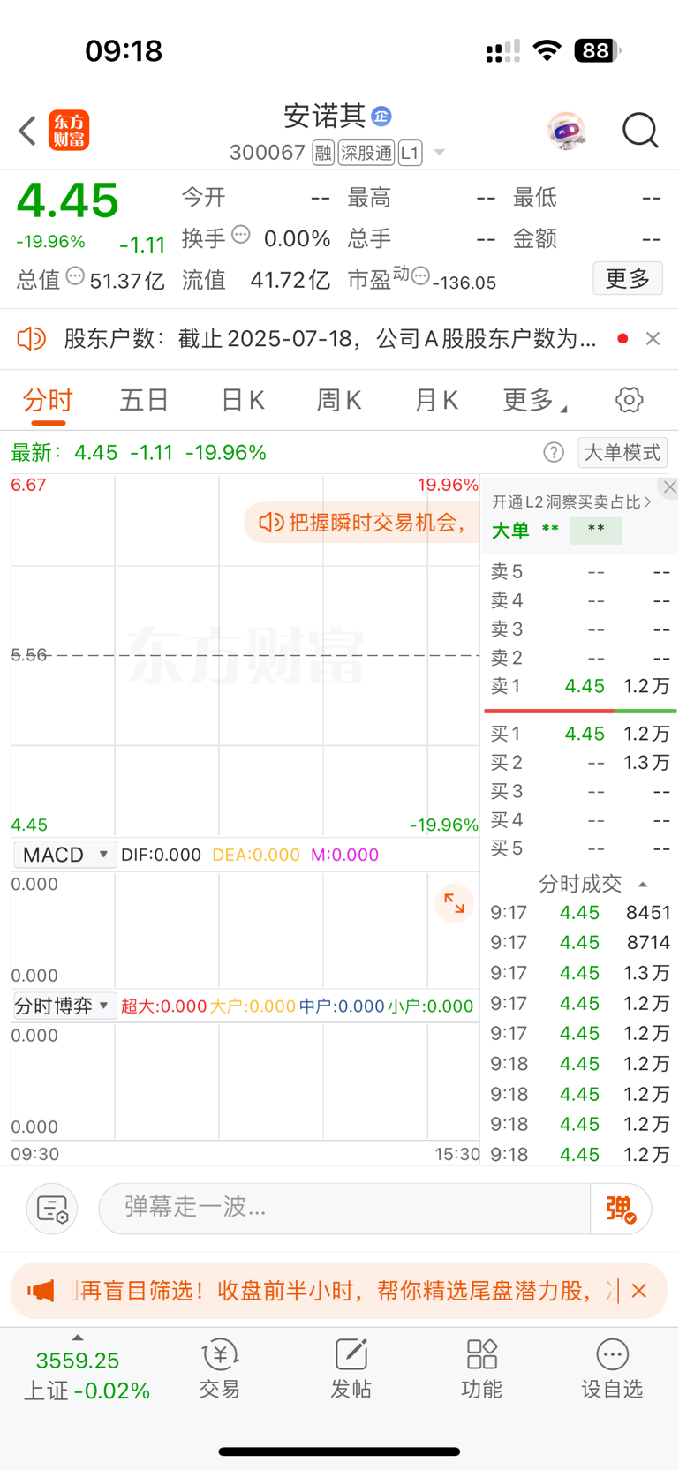Image resolution: width=679 pixels, height=1470 pixels.
Task: Tap the 融 margin tag
Action: click(x=323, y=153)
